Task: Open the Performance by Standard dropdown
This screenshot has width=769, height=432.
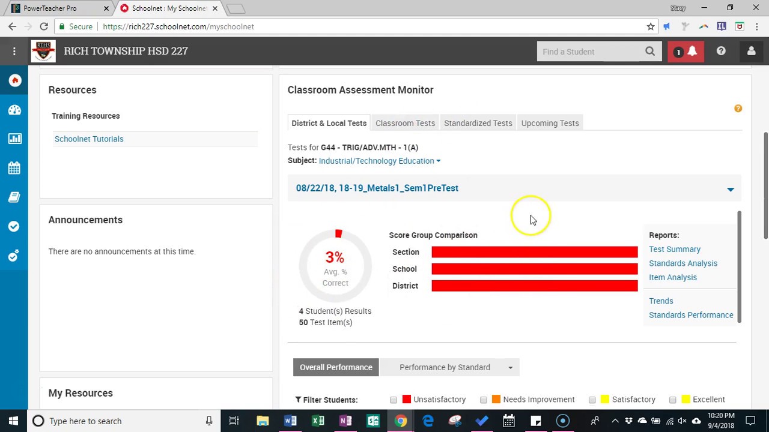Action: pyautogui.click(x=456, y=367)
